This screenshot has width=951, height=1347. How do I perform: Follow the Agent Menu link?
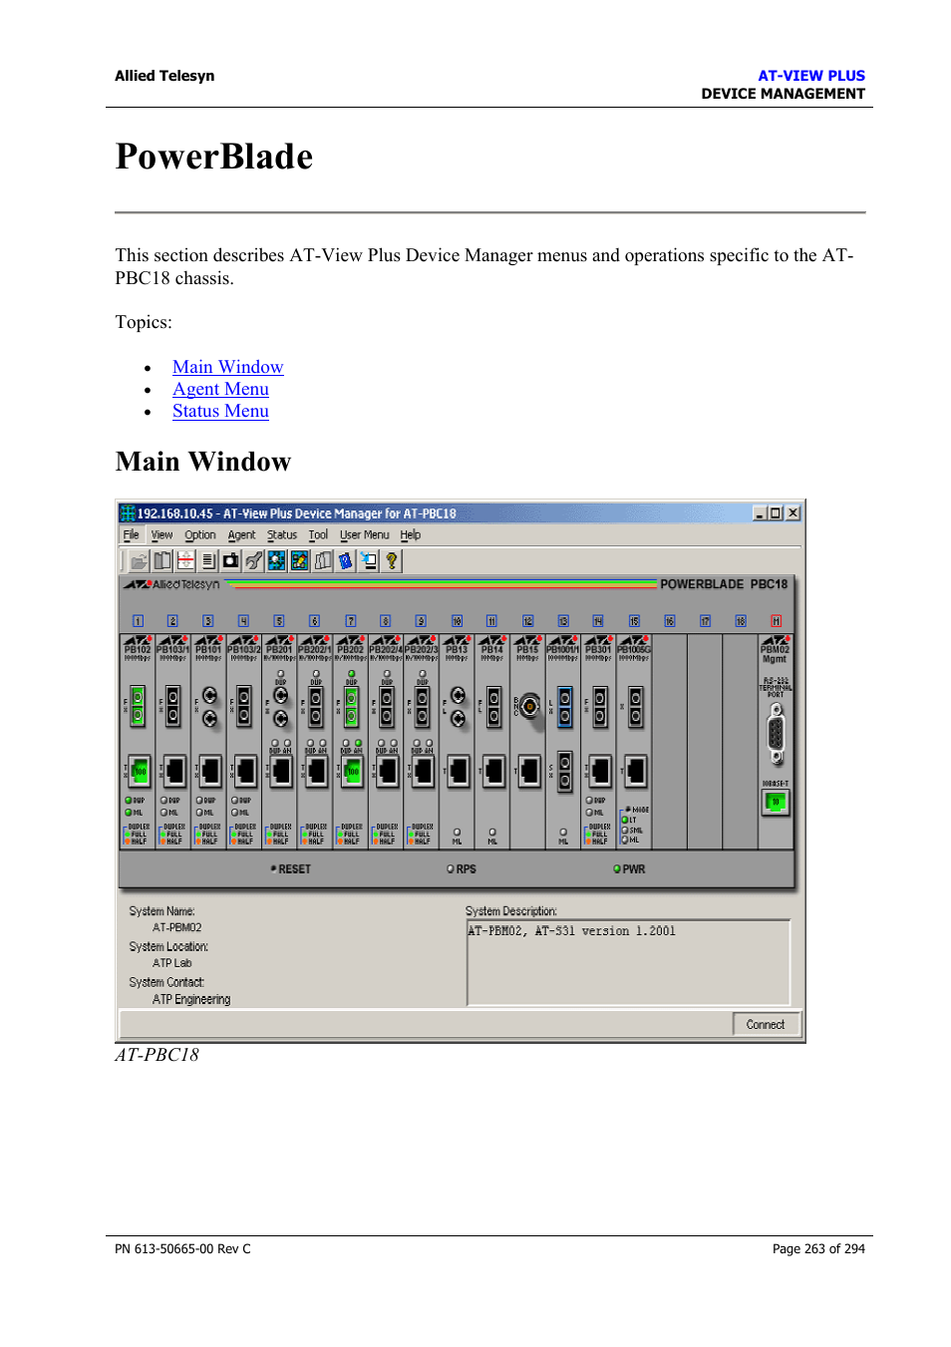point(220,389)
